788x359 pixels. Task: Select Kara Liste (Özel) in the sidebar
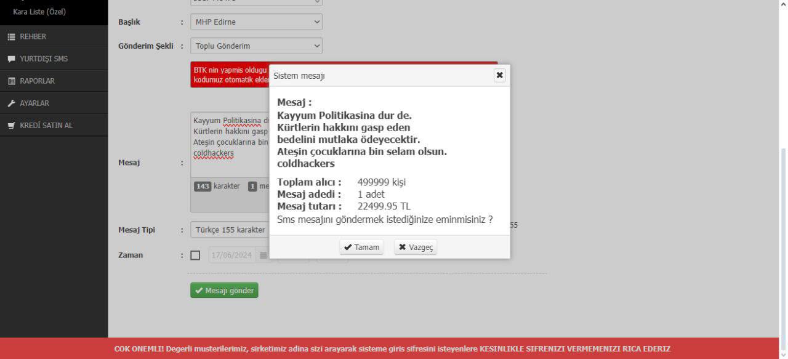coord(39,12)
